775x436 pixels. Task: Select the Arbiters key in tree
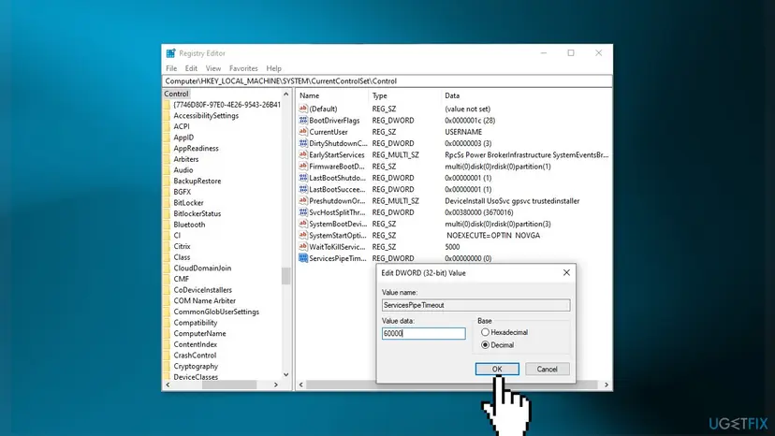[x=186, y=159]
